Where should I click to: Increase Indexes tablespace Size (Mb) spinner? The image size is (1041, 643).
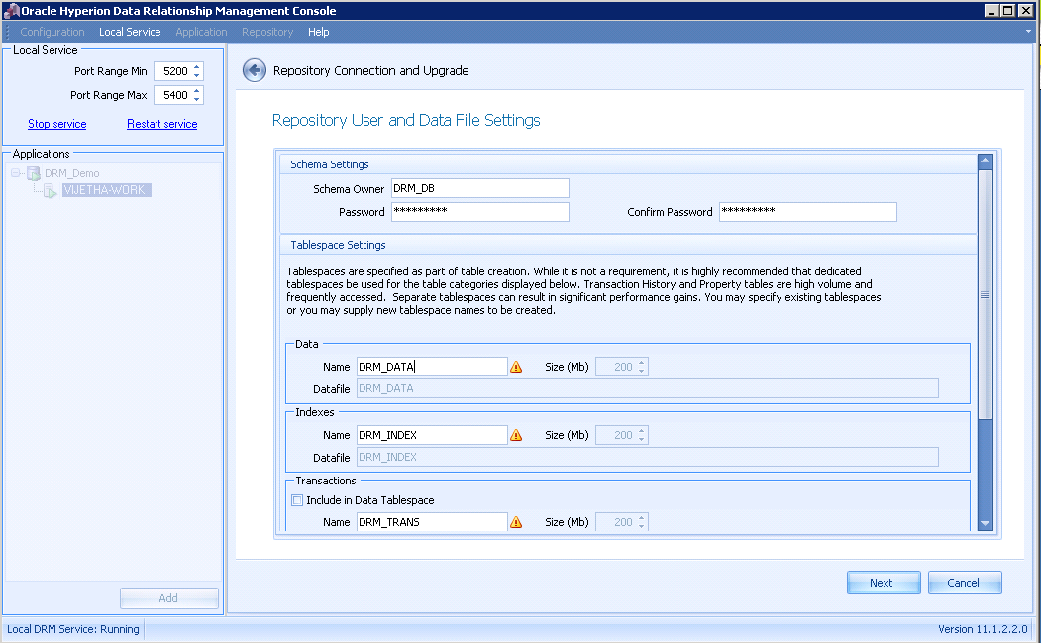[x=641, y=431]
